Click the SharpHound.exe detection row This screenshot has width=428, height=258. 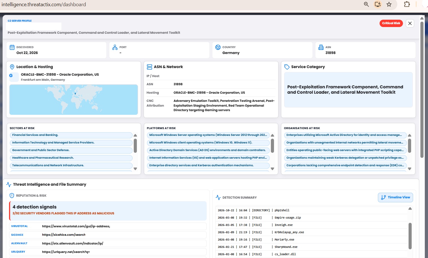click(311, 247)
